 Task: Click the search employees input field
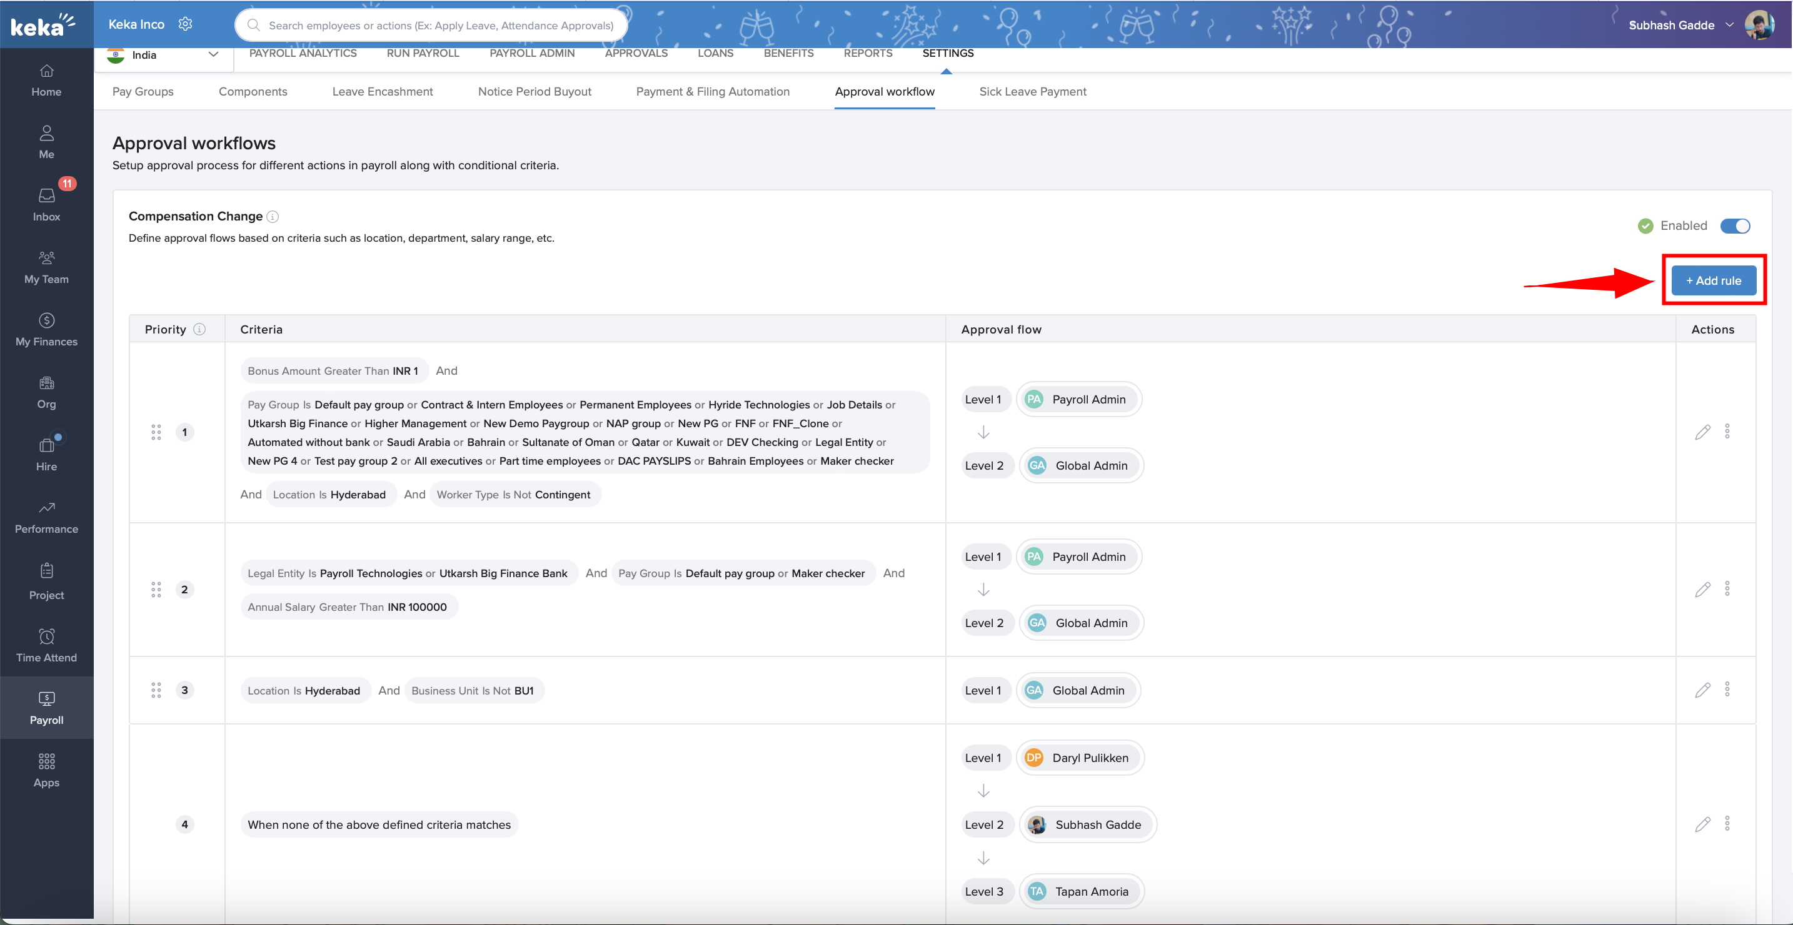[x=440, y=26]
